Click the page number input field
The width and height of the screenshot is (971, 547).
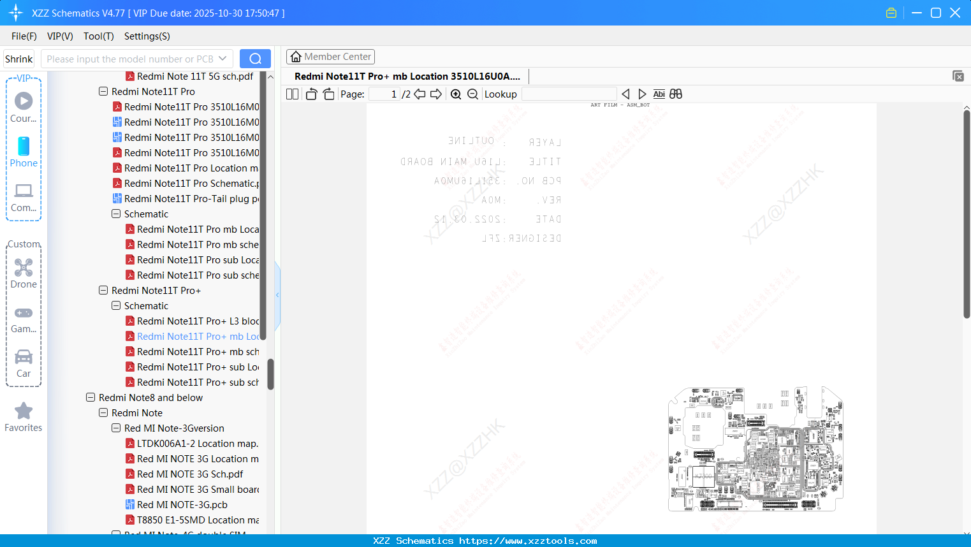click(x=385, y=94)
